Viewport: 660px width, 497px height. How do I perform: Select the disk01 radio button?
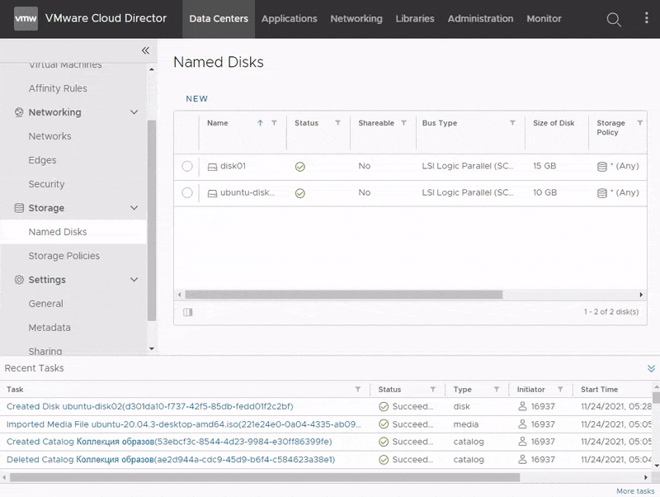(187, 166)
